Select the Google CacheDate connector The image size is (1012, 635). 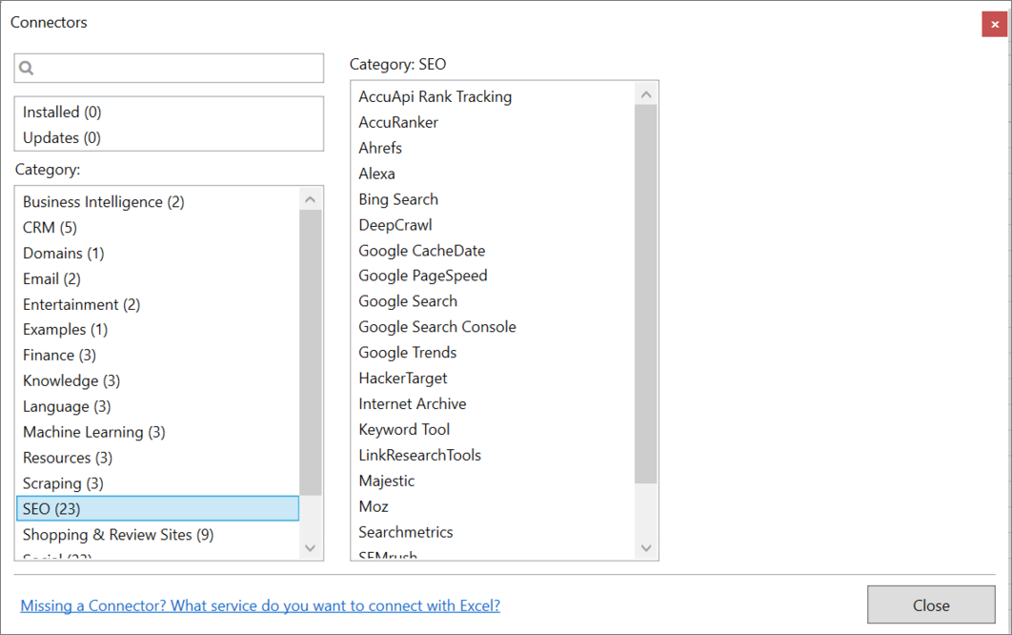coord(422,251)
